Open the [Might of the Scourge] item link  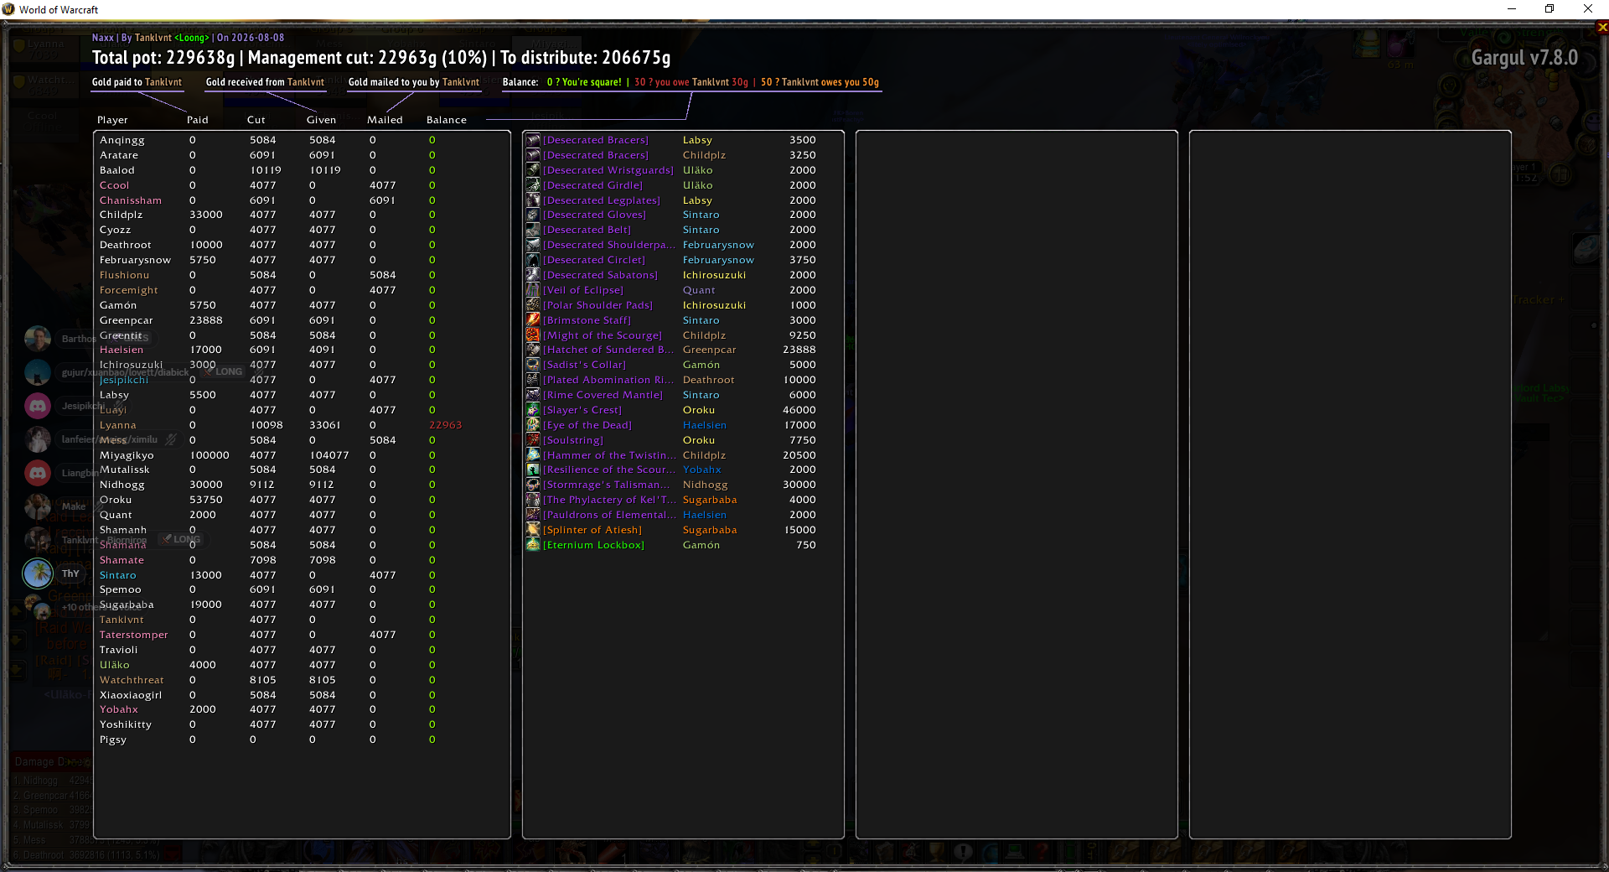[603, 335]
